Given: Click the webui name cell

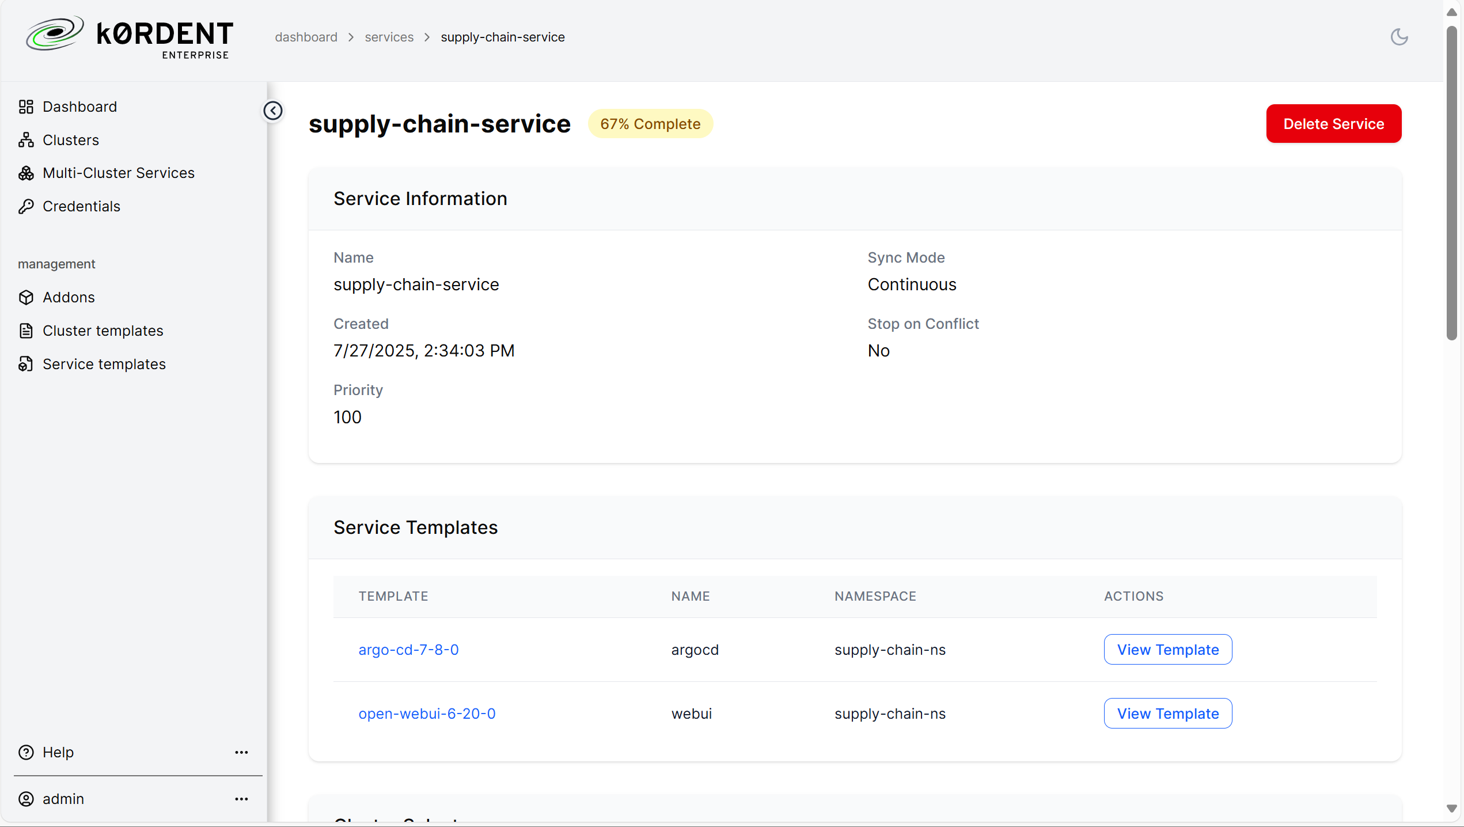Looking at the screenshot, I should point(691,714).
